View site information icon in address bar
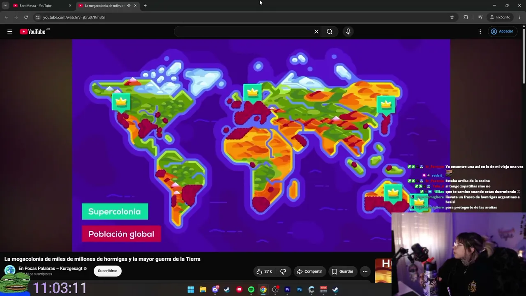The image size is (526, 296). click(37, 17)
